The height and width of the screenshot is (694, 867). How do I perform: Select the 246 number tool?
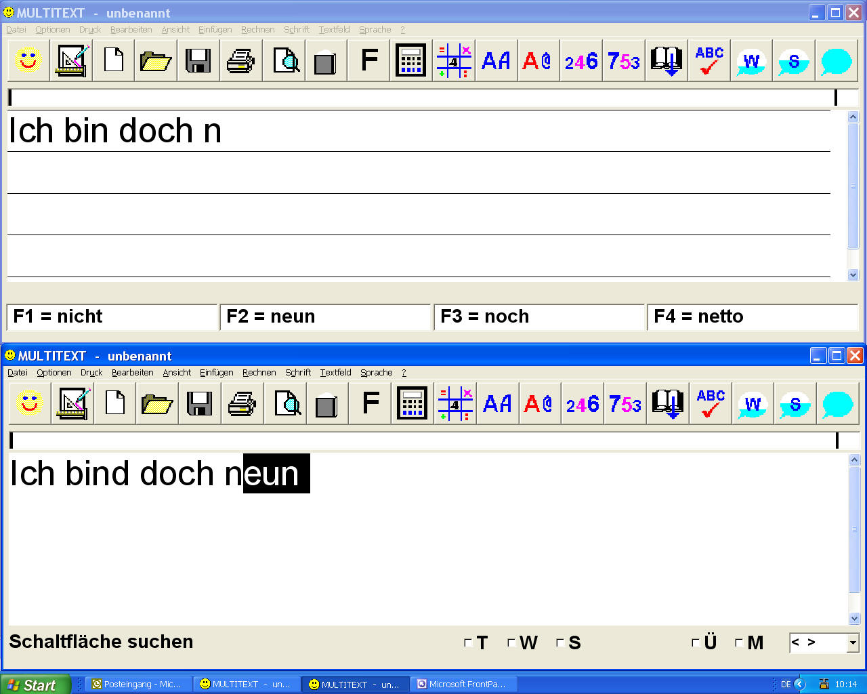[x=582, y=403]
